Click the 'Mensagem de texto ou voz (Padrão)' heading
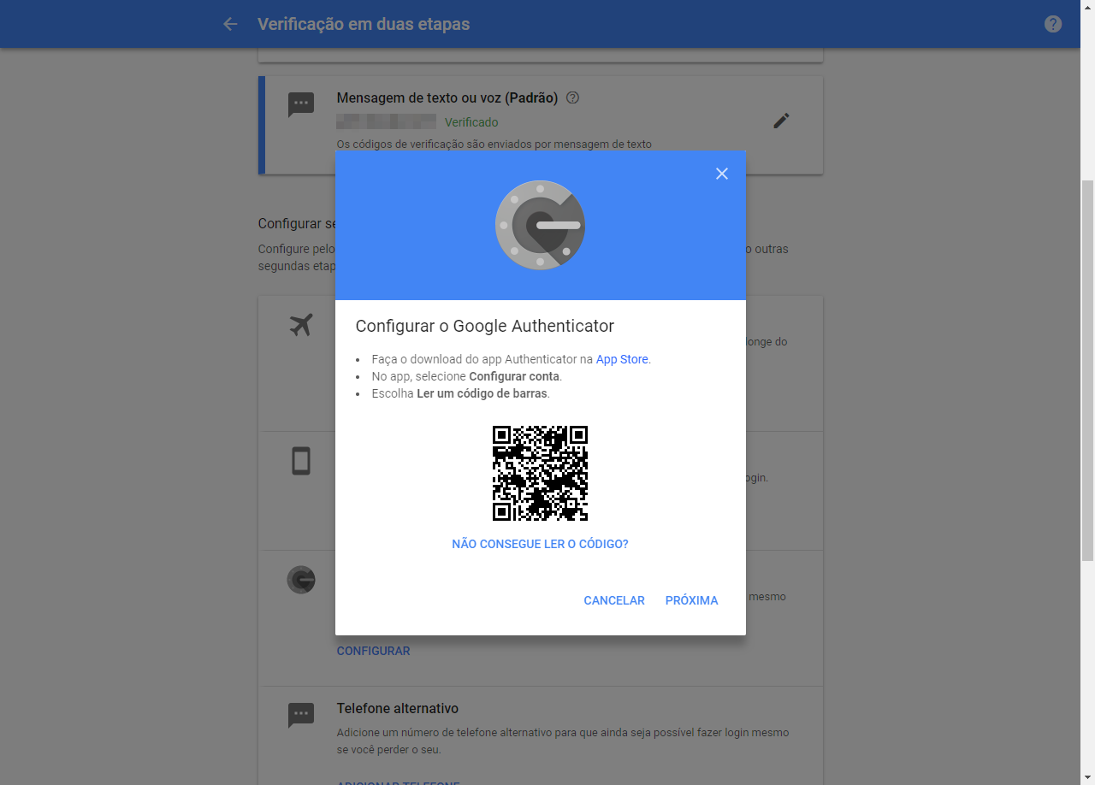The width and height of the screenshot is (1095, 785). point(447,97)
